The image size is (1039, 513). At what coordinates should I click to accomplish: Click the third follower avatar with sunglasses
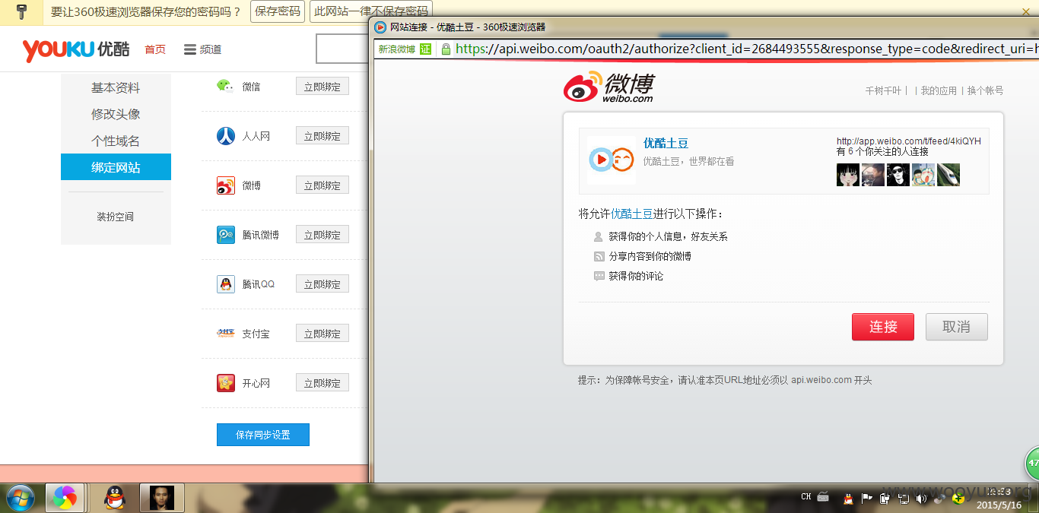(x=898, y=175)
